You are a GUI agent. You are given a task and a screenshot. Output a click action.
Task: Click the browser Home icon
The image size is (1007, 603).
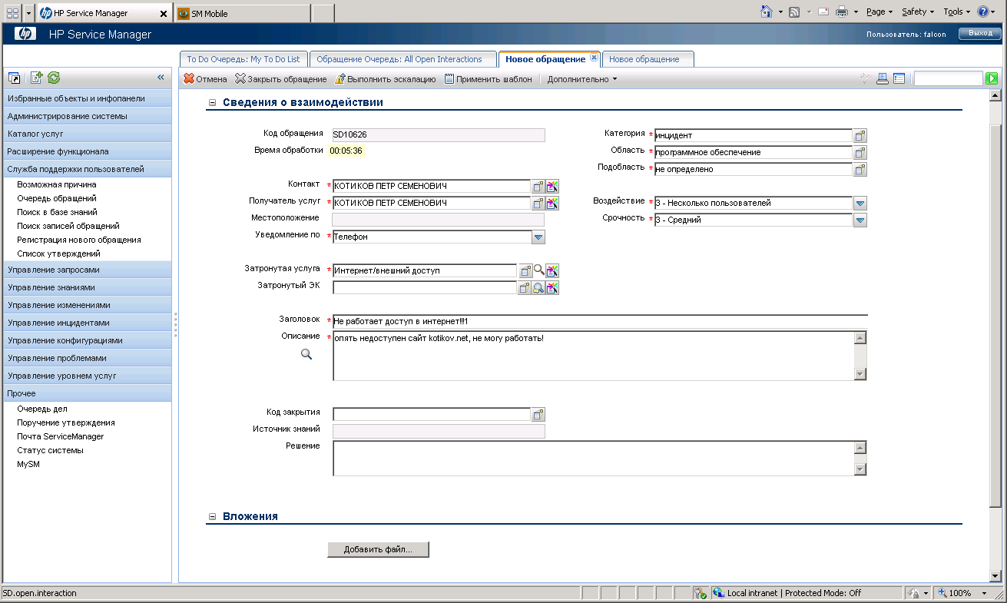[x=766, y=12]
